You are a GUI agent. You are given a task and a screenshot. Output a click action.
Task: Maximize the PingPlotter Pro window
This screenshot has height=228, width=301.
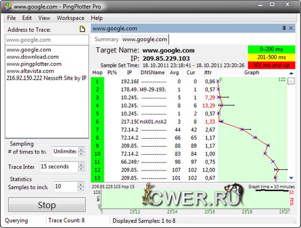(x=272, y=4)
